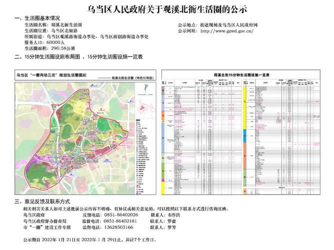Click the title 乌当区人民政府关于观溪北衙生活圈的公示
Image resolution: width=334 pixels, height=250 pixels.
[x=167, y=9]
